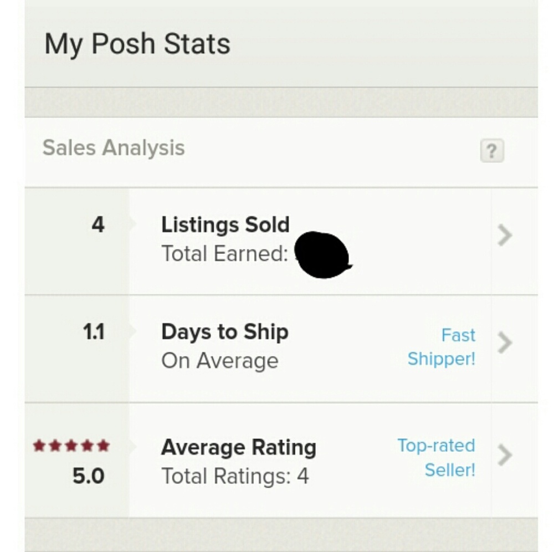Select the Sales Analysis section title
This screenshot has width=554, height=552.
[x=114, y=147]
